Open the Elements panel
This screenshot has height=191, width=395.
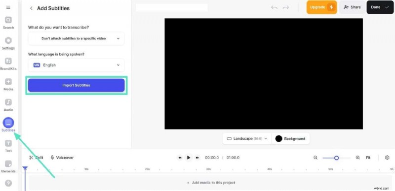8,166
